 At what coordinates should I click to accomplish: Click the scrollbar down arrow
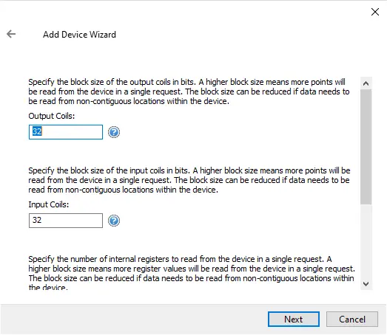[366, 284]
